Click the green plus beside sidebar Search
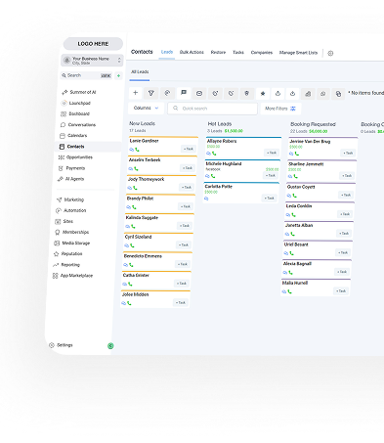Viewport: 384px width, 443px height. pos(119,75)
